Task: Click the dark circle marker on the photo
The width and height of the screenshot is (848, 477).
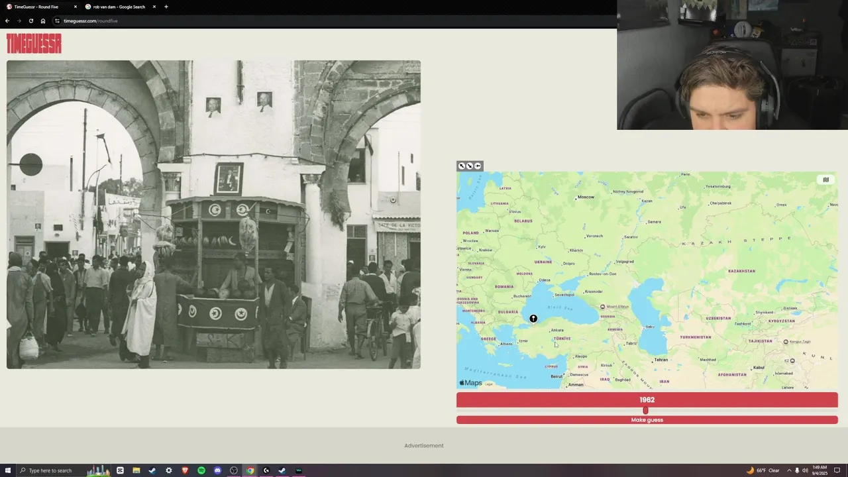Action: (31, 164)
